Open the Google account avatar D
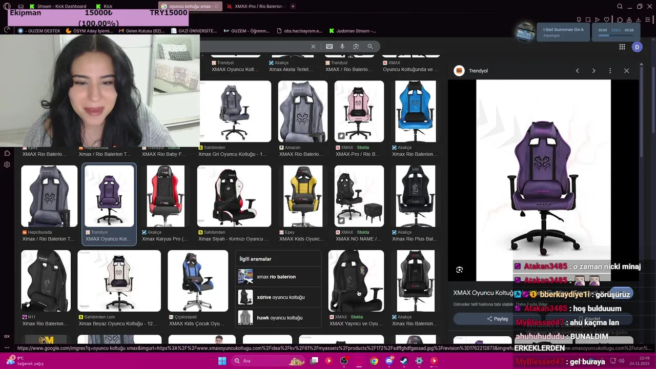Image resolution: width=656 pixels, height=369 pixels. coord(637,47)
